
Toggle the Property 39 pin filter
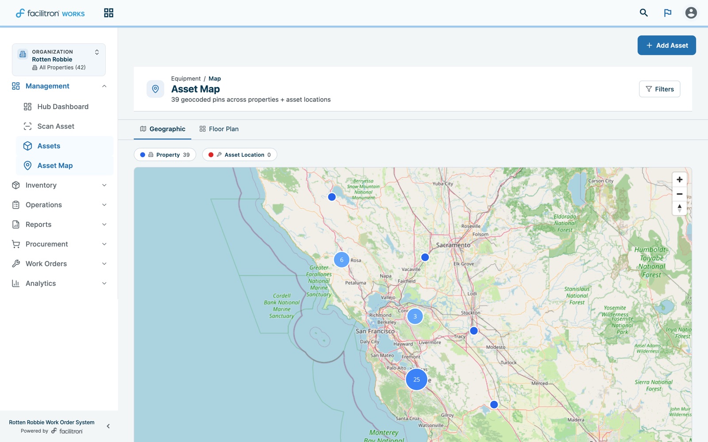point(165,155)
